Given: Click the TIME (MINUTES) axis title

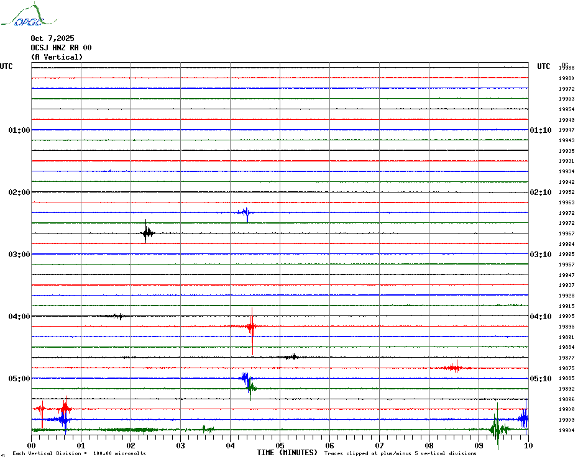Looking at the screenshot, I should tap(287, 453).
